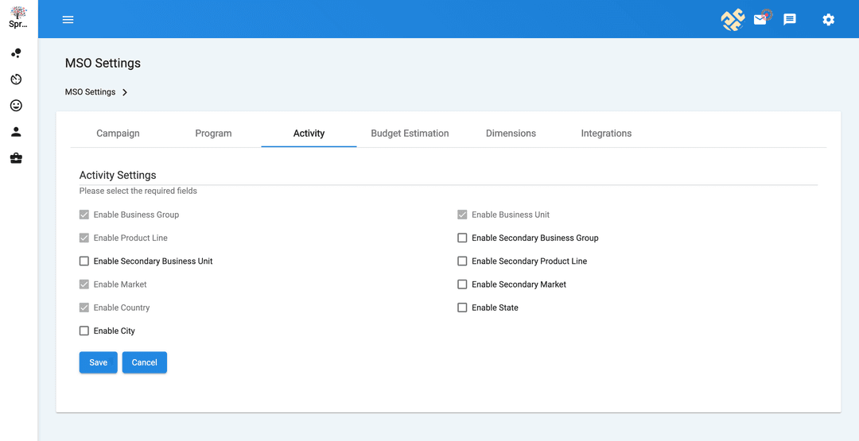Viewport: 859px width, 441px height.
Task: Open the hamburger navigation menu
Action: [x=68, y=20]
